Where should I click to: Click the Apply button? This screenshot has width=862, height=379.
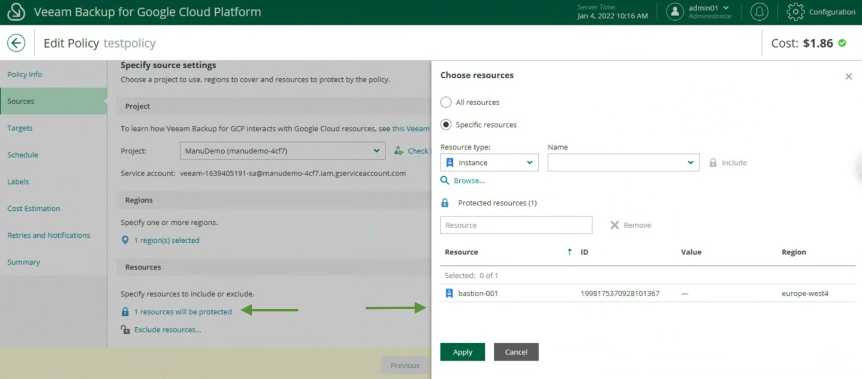(463, 352)
